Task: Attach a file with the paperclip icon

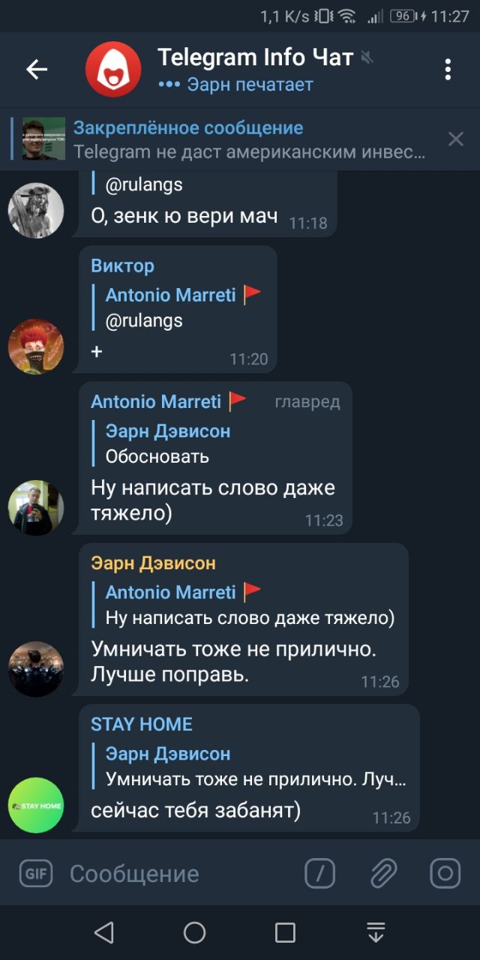Action: click(383, 873)
